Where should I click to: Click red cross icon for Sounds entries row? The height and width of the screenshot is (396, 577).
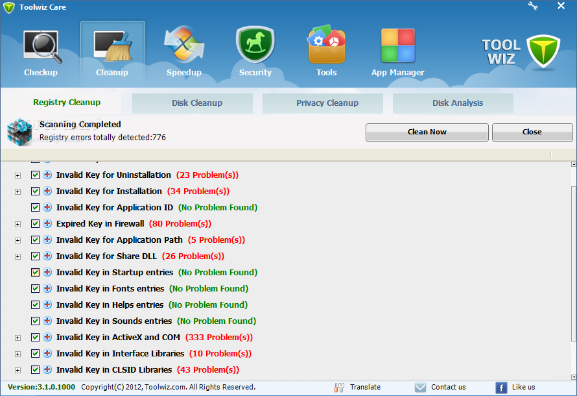(x=47, y=321)
